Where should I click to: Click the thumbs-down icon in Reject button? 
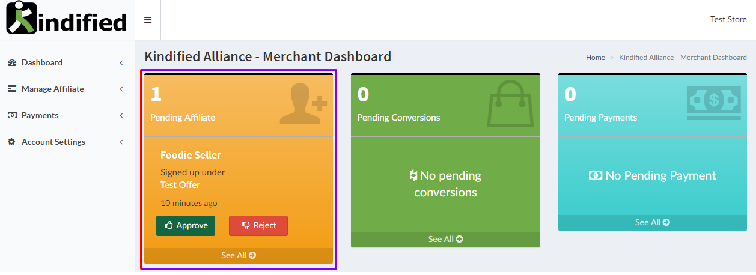(x=246, y=226)
